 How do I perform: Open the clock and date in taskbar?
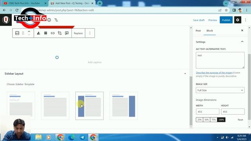coord(242,137)
